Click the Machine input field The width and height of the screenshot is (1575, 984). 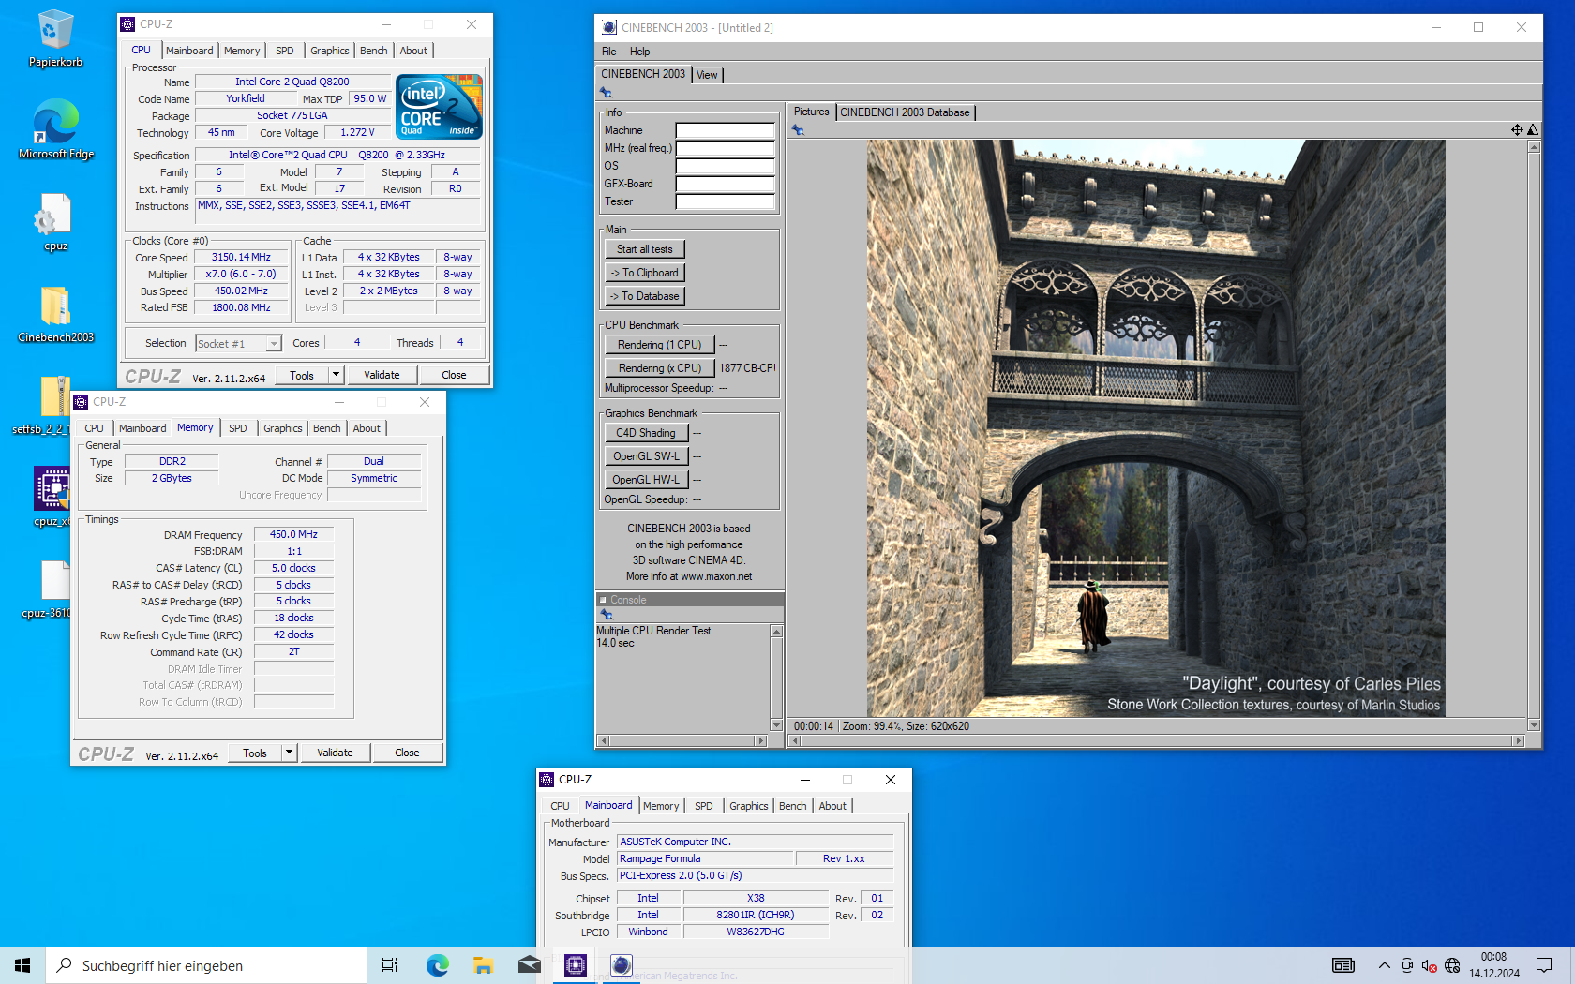point(725,131)
